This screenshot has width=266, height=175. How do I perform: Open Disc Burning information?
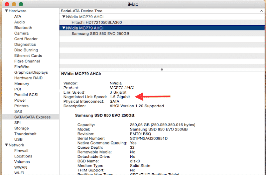(26, 50)
